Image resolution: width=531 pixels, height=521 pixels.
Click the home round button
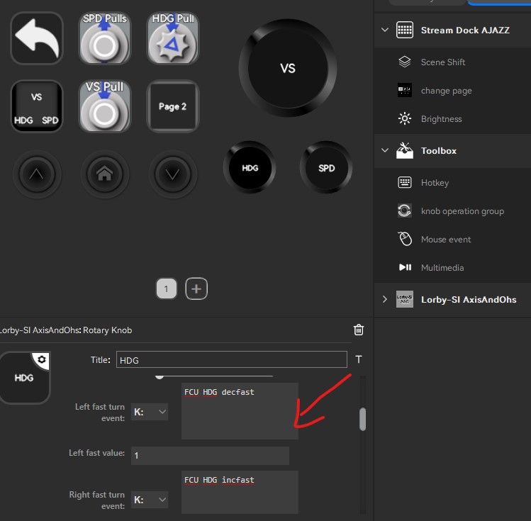[x=105, y=174]
